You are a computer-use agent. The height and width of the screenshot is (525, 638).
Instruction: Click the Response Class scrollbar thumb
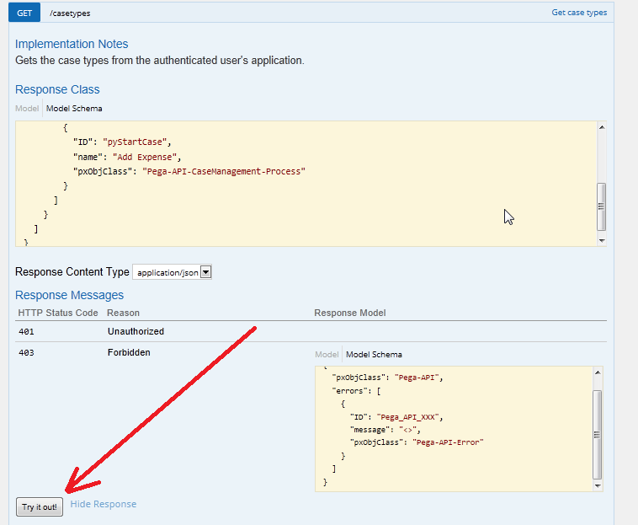pyautogui.click(x=601, y=206)
